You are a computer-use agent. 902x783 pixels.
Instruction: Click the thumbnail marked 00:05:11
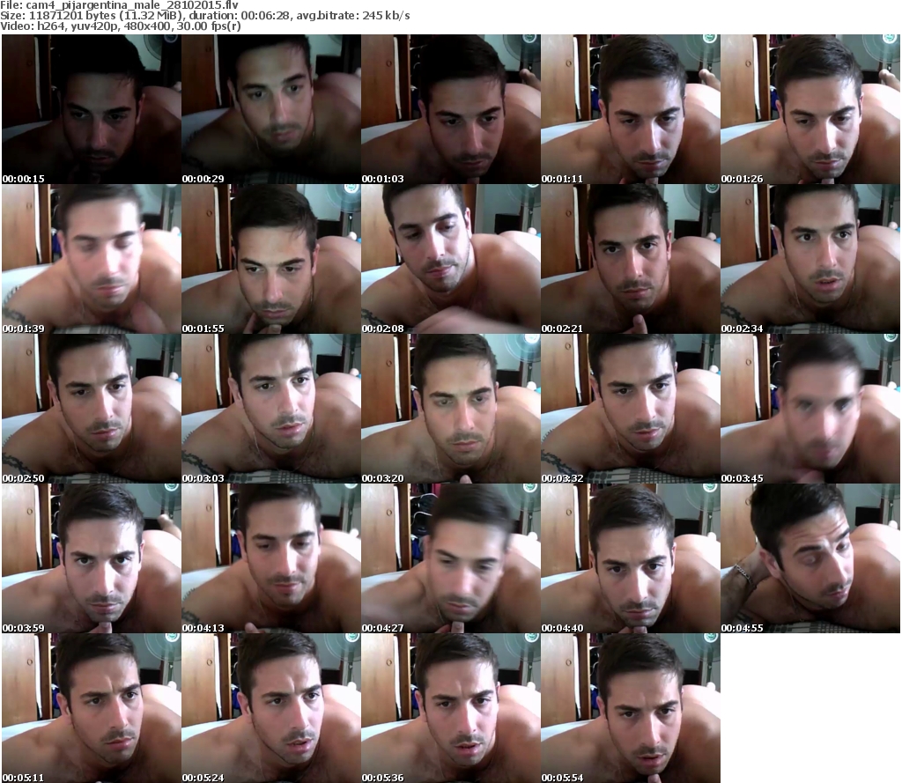coord(92,708)
